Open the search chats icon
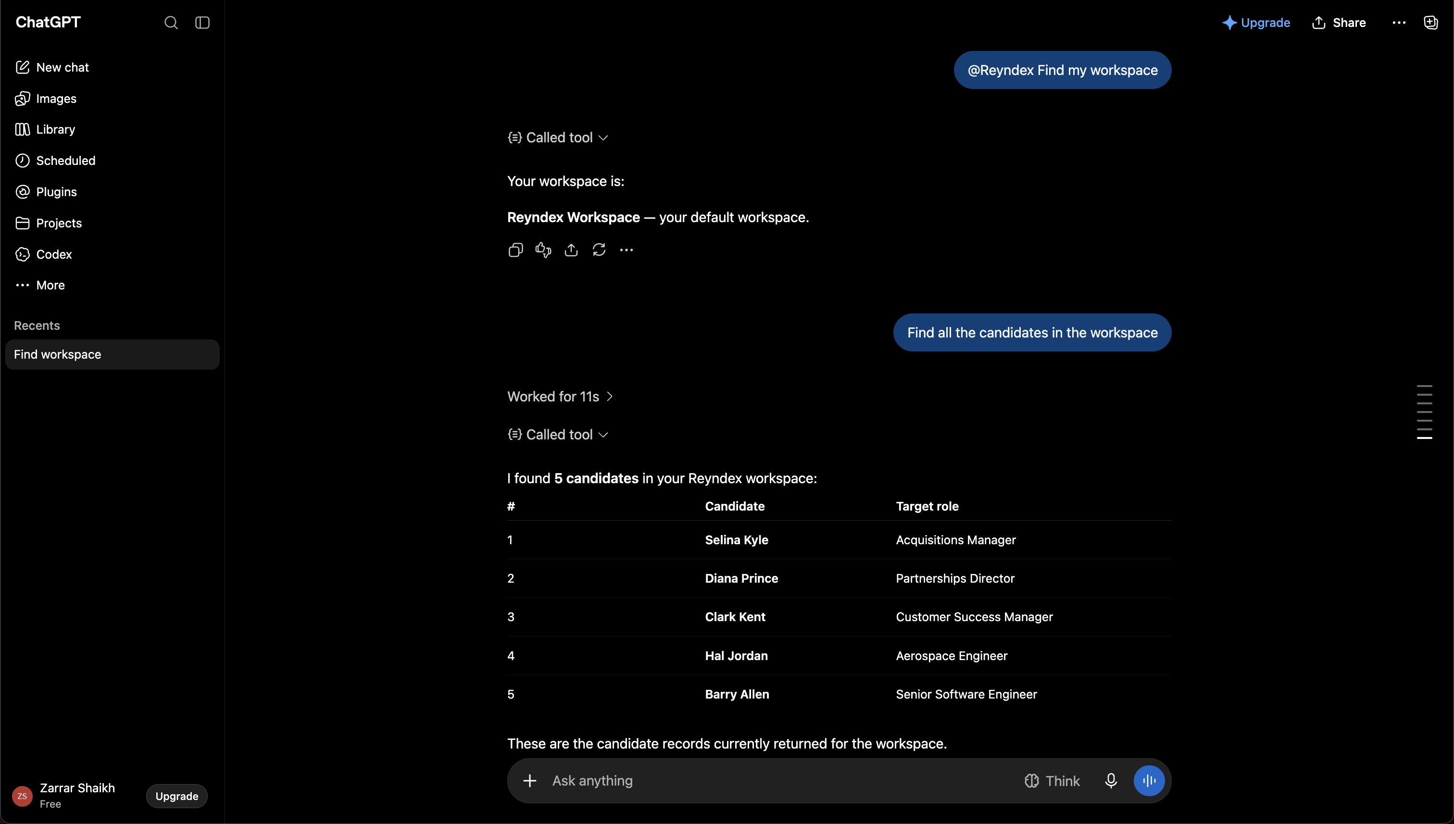Image resolution: width=1454 pixels, height=824 pixels. tap(171, 23)
